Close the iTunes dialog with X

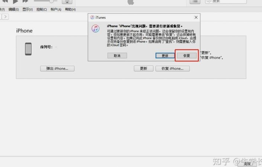(196, 17)
